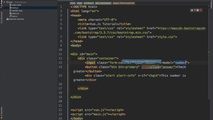Screen dimensions: 213x120
Task: Select input.form-control in the breadcrumb bar
Action: point(123,3)
